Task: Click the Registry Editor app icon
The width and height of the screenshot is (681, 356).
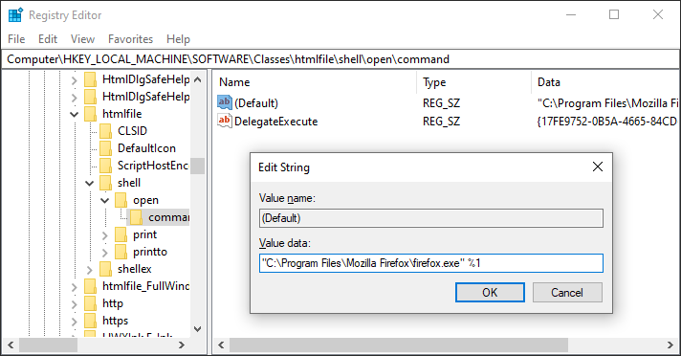Action: click(x=15, y=14)
